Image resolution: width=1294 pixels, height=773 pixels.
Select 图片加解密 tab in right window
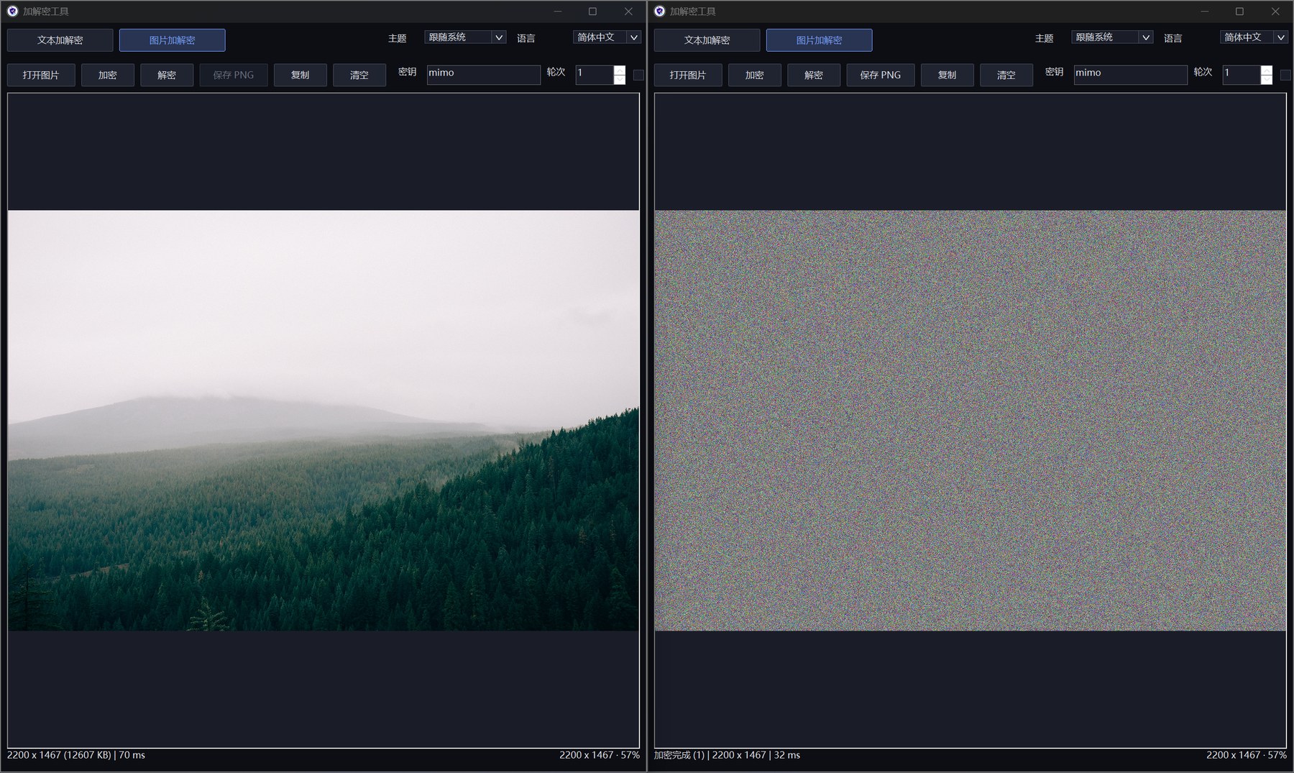pos(820,40)
